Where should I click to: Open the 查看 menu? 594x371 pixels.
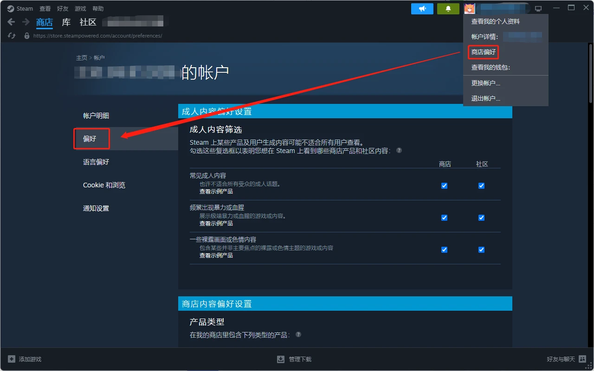pos(45,8)
